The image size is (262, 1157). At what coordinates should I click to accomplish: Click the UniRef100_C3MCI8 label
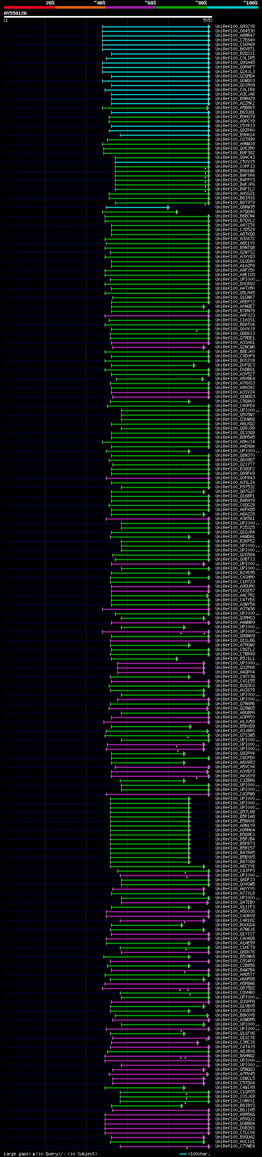[x=235, y=1042]
